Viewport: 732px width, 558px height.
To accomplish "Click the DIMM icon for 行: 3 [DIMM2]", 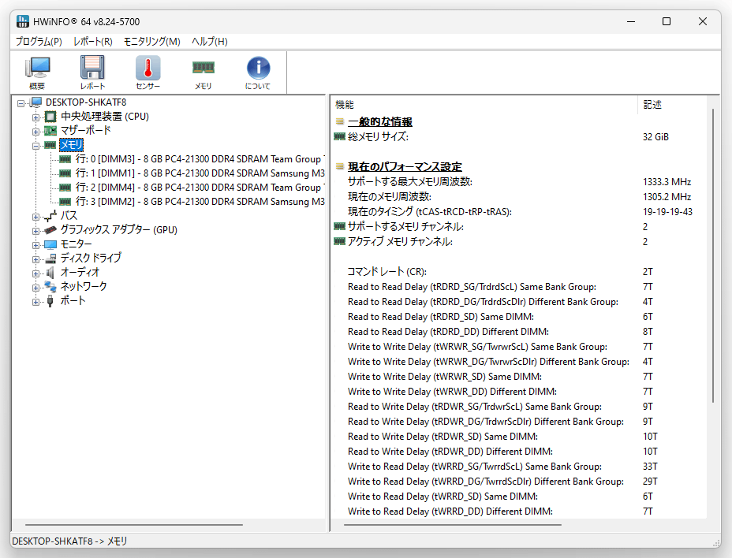I will 65,202.
